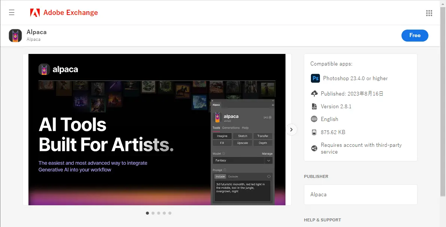Click the "Compatible apps:" label
The height and width of the screenshot is (227, 446).
[x=332, y=64]
